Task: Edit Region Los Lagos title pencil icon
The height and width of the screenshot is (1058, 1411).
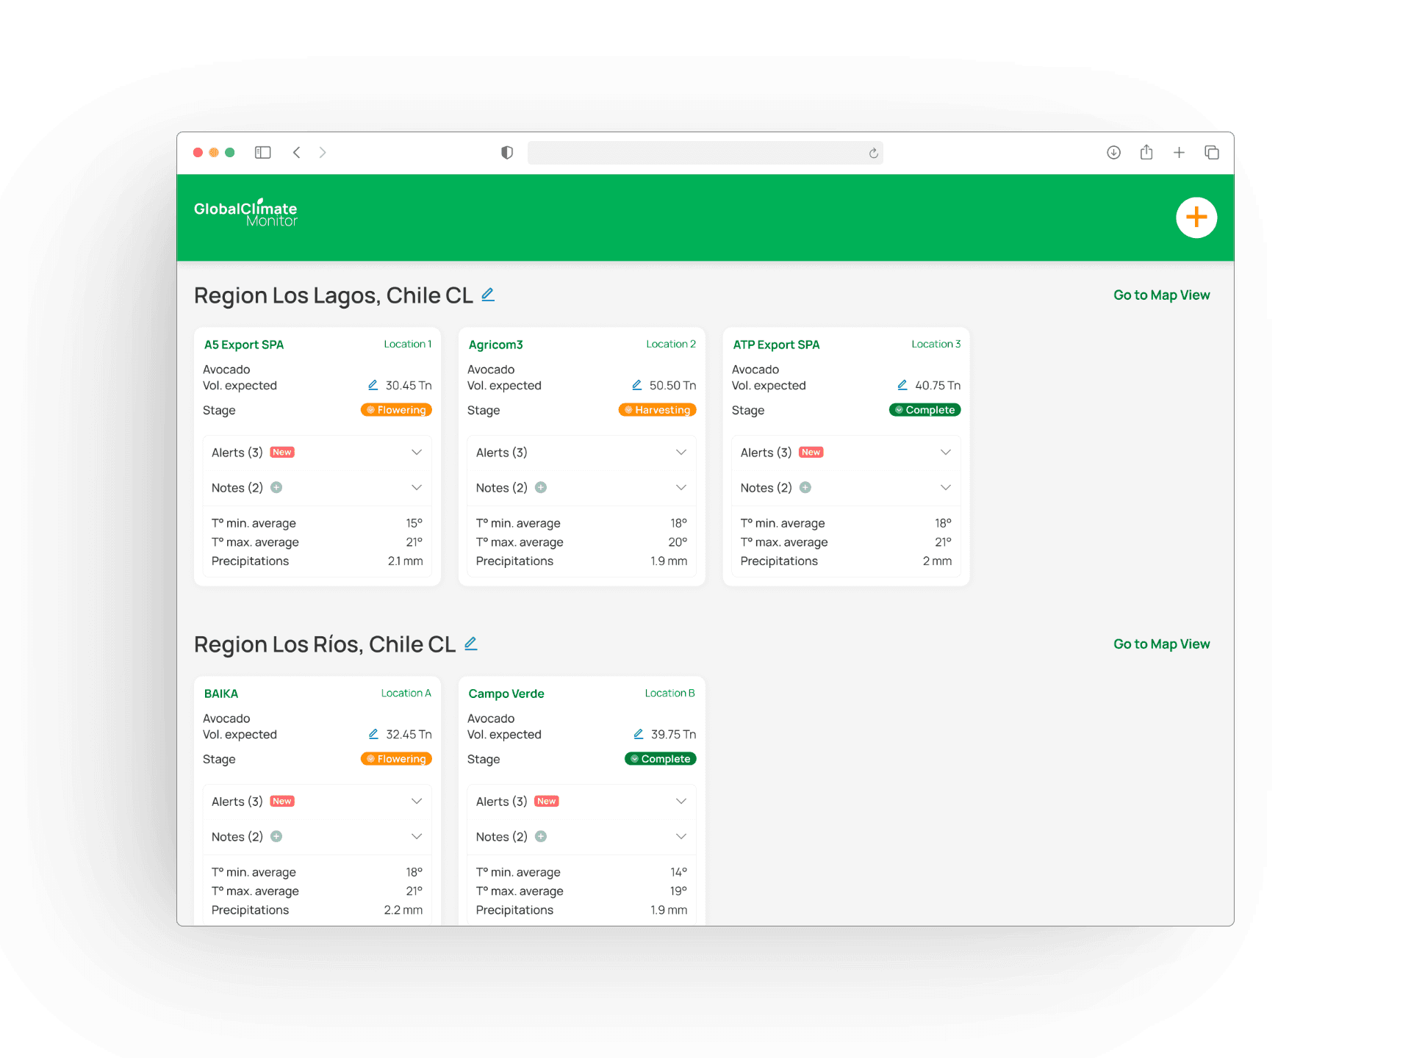Action: (488, 295)
